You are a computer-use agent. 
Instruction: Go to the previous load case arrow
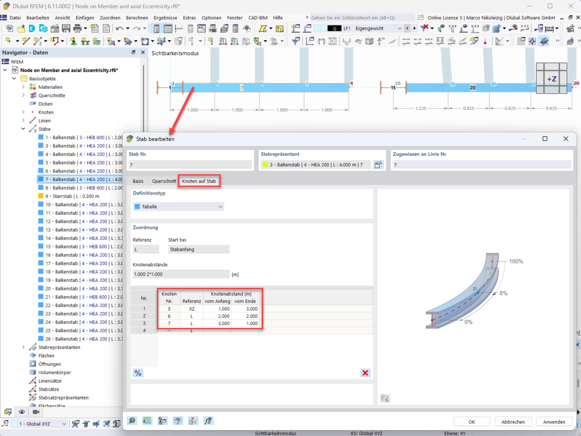[x=407, y=28]
